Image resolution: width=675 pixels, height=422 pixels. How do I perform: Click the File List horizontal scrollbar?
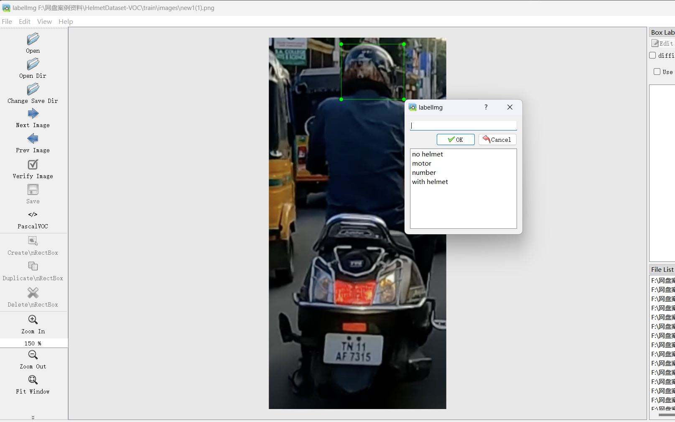tap(667, 415)
